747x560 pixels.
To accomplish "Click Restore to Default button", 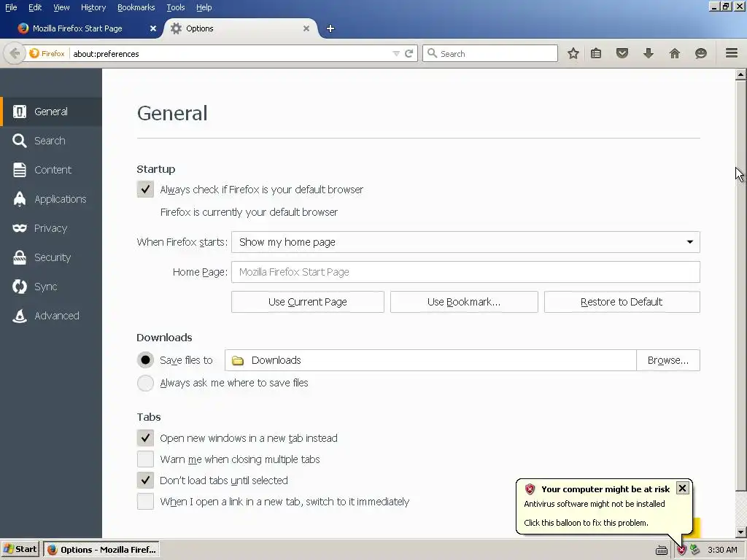I will [x=622, y=302].
